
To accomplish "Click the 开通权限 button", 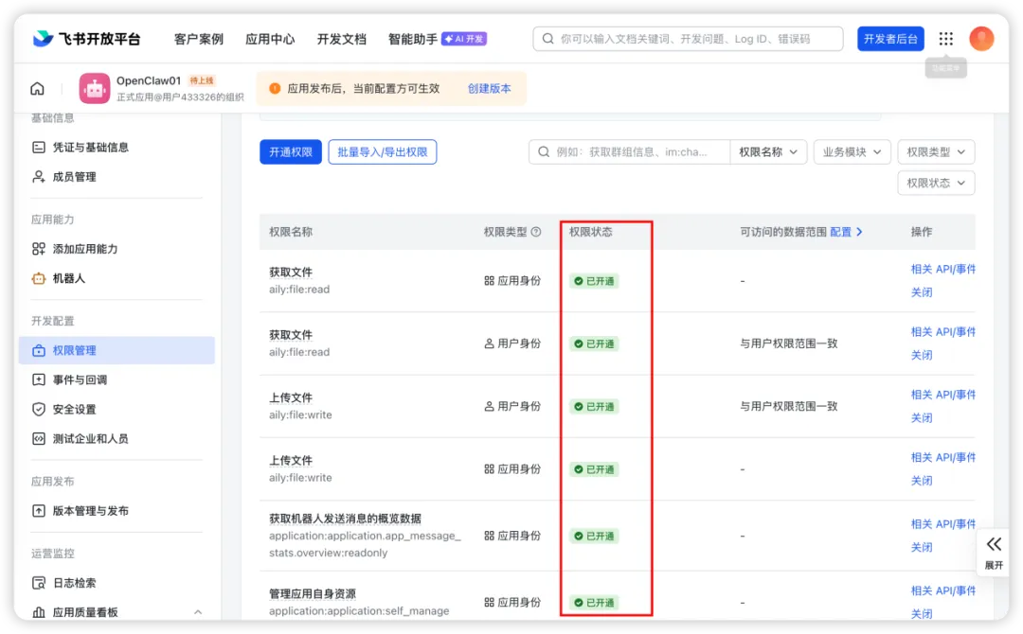I will [x=290, y=151].
